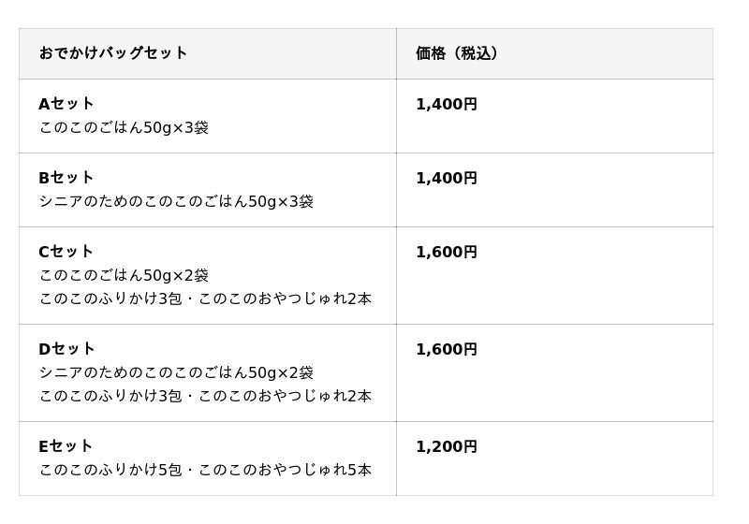
Task: Click the 価格（税込） column header
Action: (x=457, y=53)
